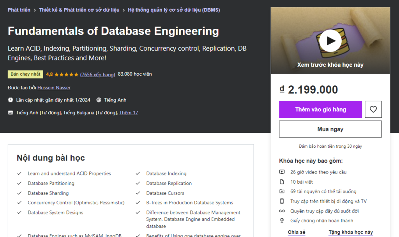Click the globe language icon
Image resolution: width=399 pixels, height=237 pixels.
point(99,100)
